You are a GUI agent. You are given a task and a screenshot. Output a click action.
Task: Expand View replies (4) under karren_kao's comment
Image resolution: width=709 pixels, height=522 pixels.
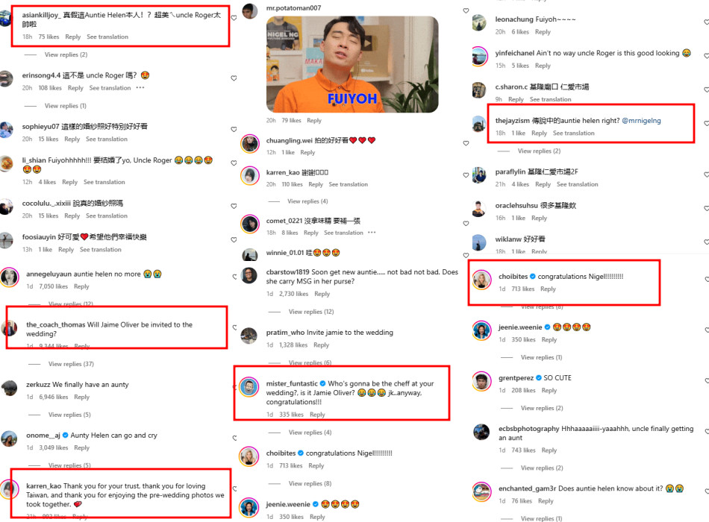[307, 201]
